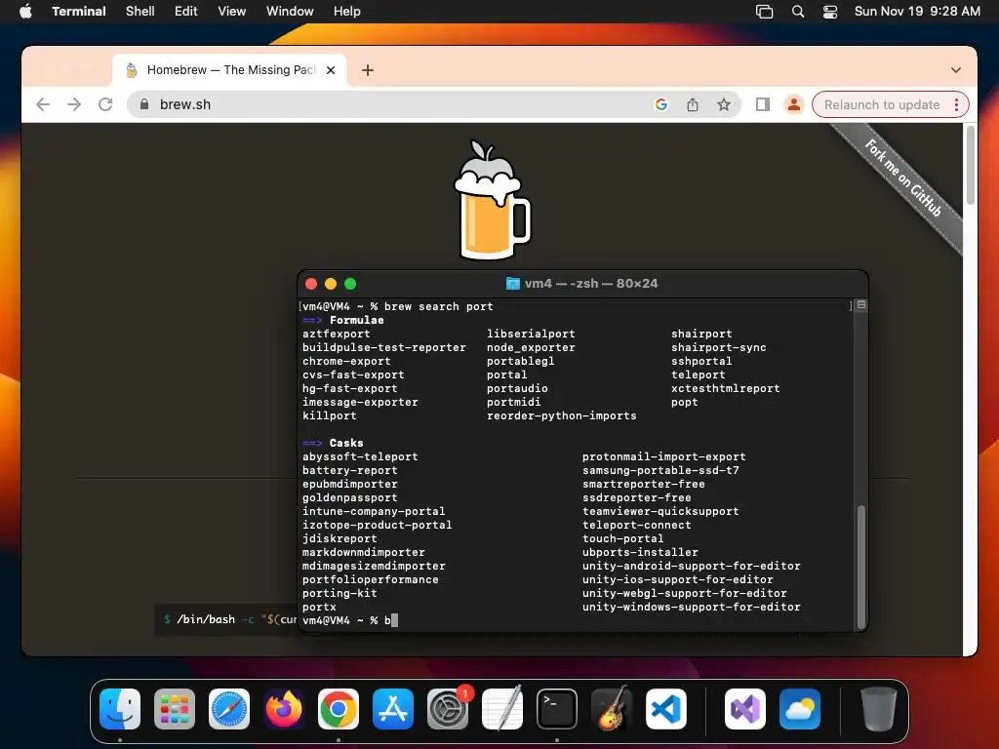Click 'samsung-portable-ssd-t7' cask entry
The height and width of the screenshot is (749, 999).
(x=660, y=471)
